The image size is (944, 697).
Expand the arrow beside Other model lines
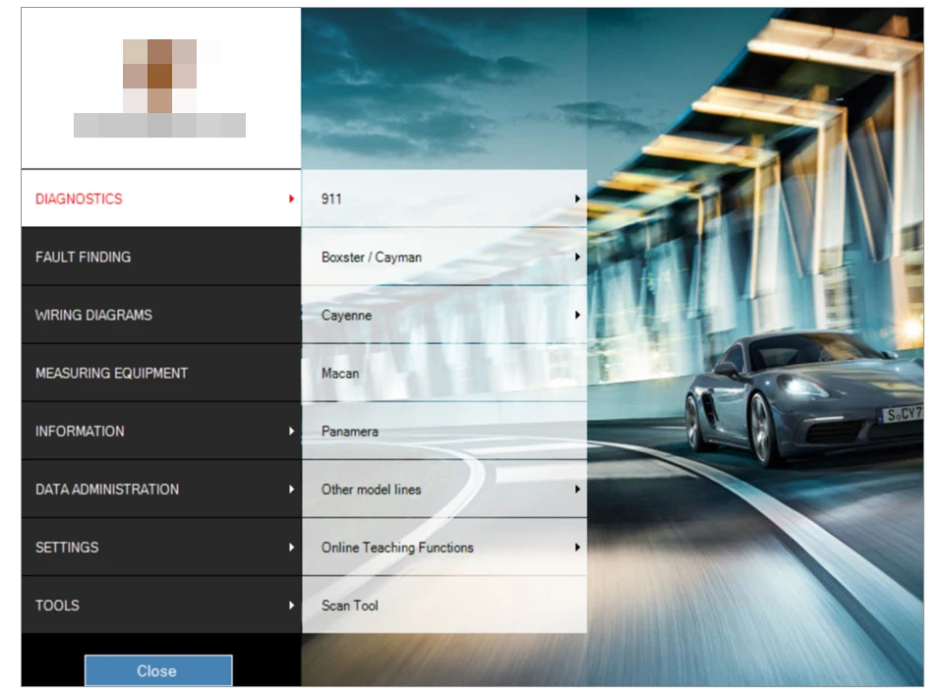coord(577,490)
